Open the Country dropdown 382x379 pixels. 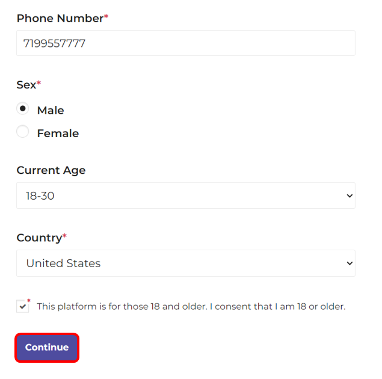[x=185, y=263]
